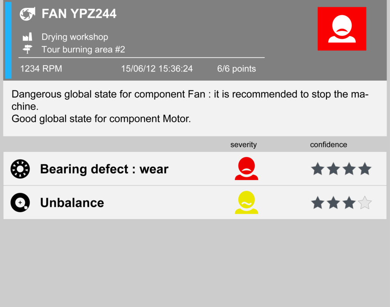Open the Bearing defect : wear entry
The image size is (390, 307).
coord(104,169)
